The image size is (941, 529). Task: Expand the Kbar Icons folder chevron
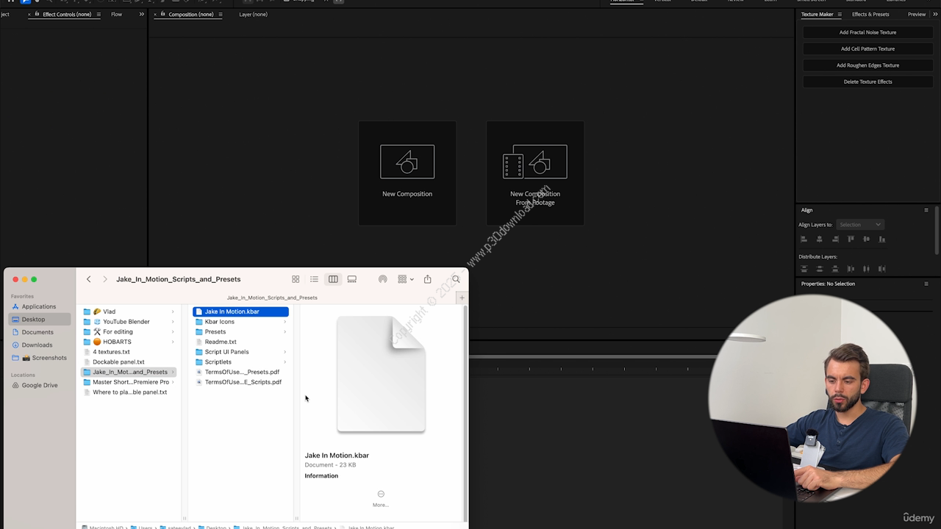click(x=285, y=322)
